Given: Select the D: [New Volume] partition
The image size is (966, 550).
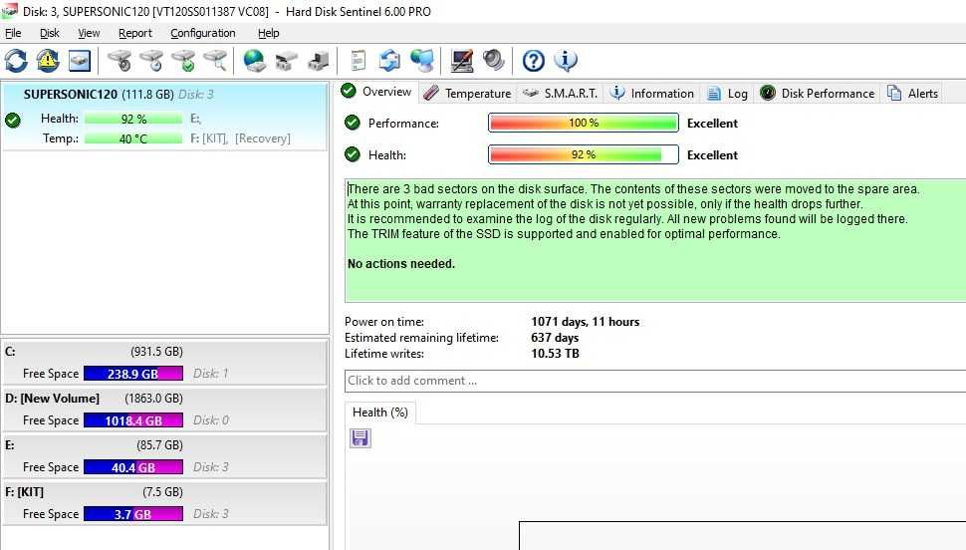Looking at the screenshot, I should 164,410.
